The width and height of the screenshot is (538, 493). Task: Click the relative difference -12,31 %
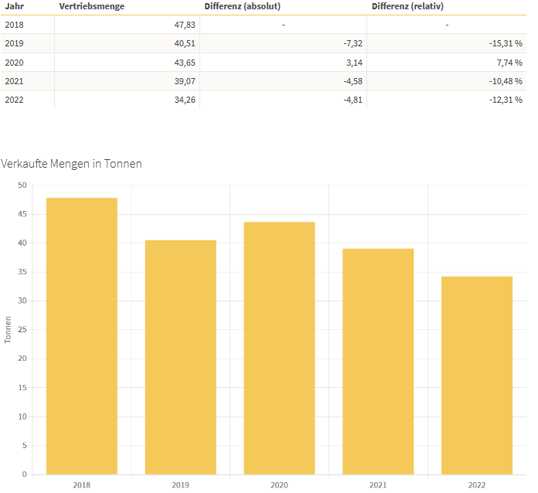tap(506, 100)
